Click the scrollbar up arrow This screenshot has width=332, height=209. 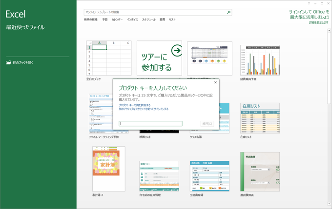point(329,30)
